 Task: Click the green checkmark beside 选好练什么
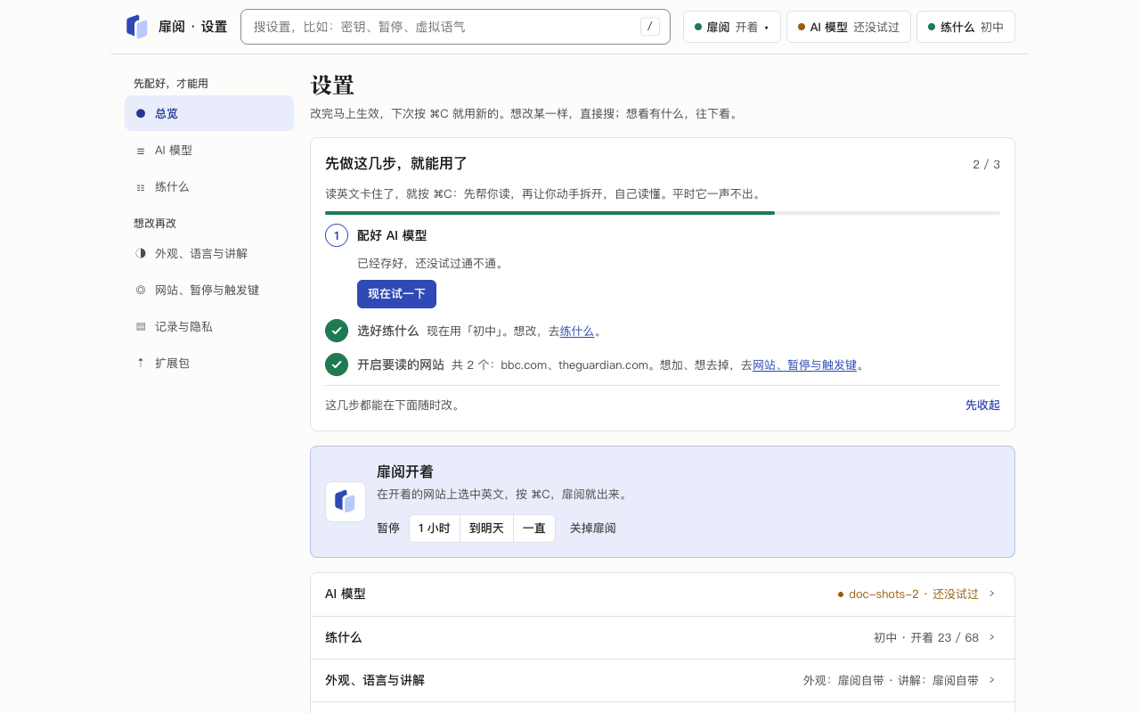(337, 331)
